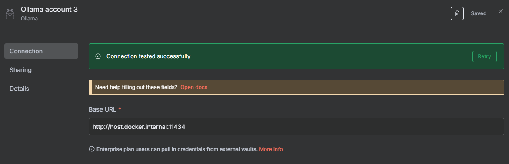Click the Saved status text
Image resolution: width=509 pixels, height=164 pixels.
tap(479, 13)
